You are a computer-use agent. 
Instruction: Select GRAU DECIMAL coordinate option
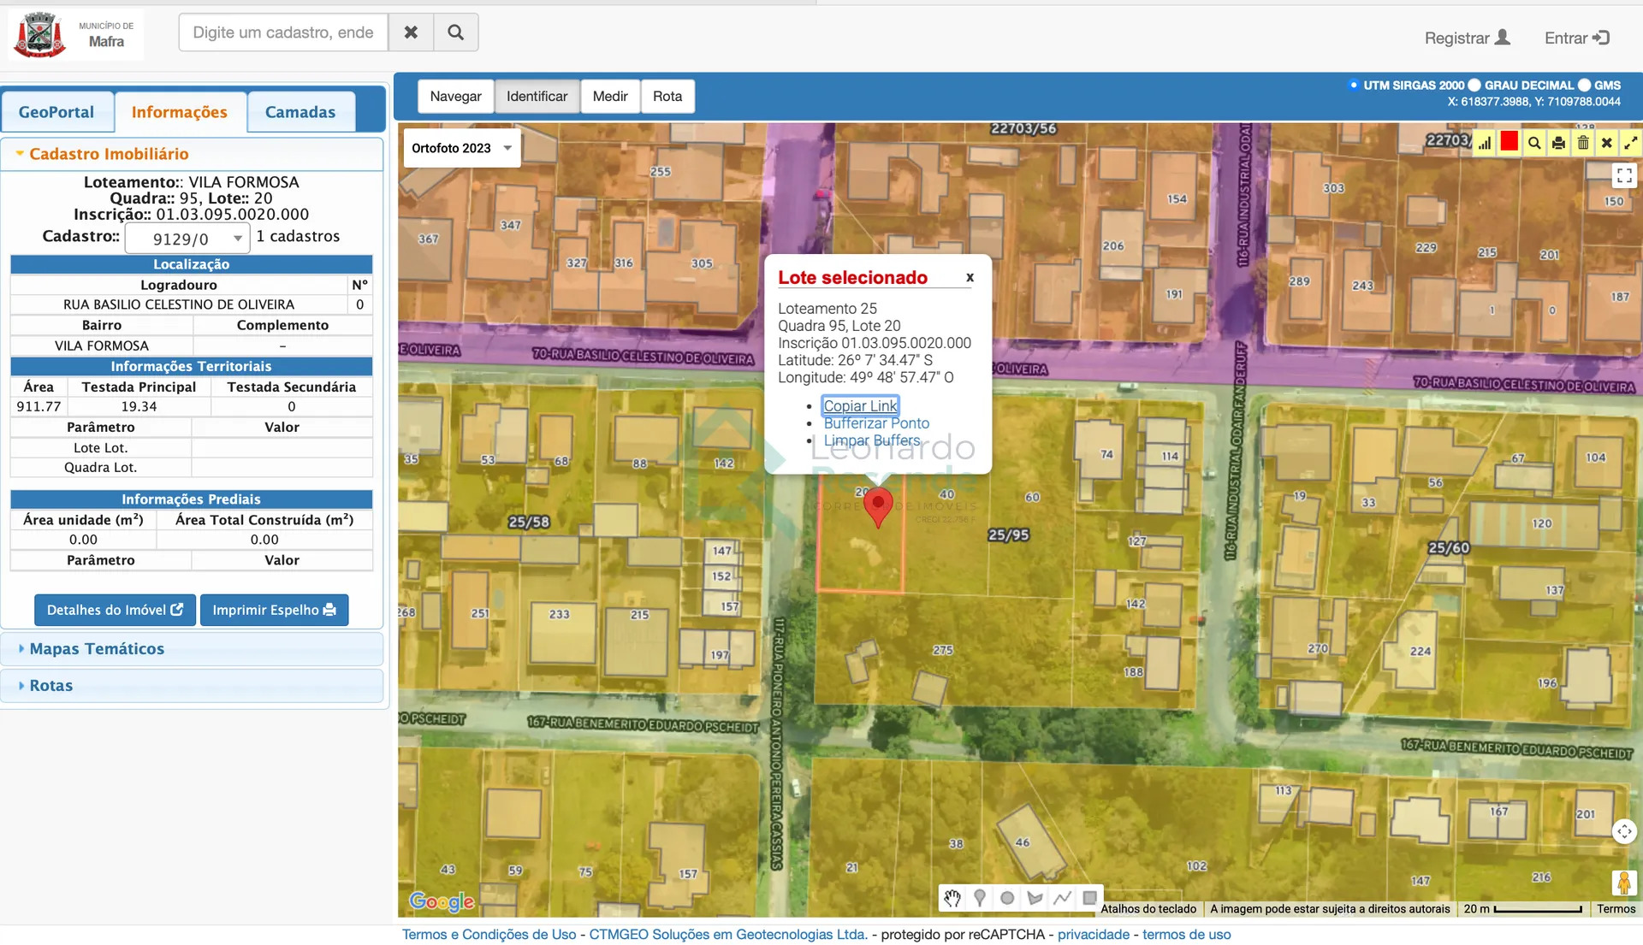[x=1474, y=85]
